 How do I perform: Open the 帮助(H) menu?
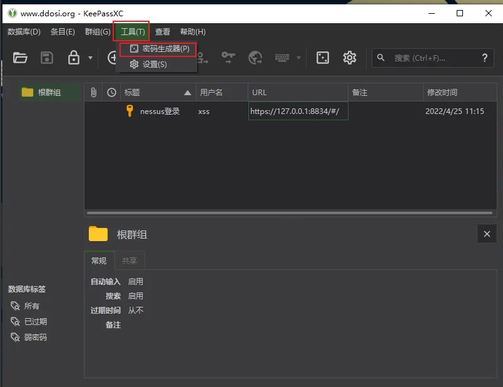[x=193, y=32]
